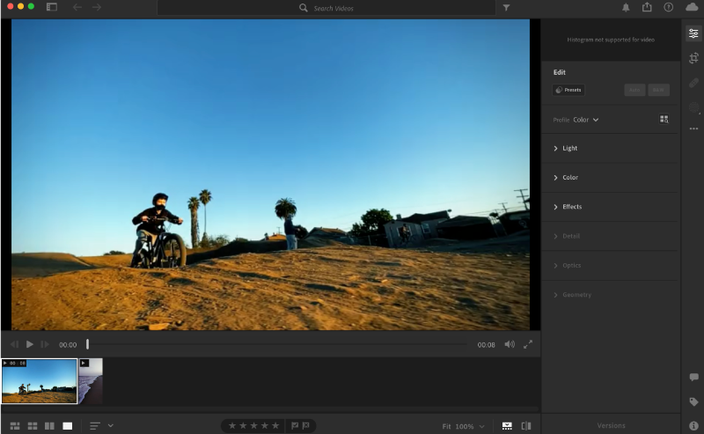Open cloud sync status icon
The height and width of the screenshot is (434, 704).
pos(692,7)
